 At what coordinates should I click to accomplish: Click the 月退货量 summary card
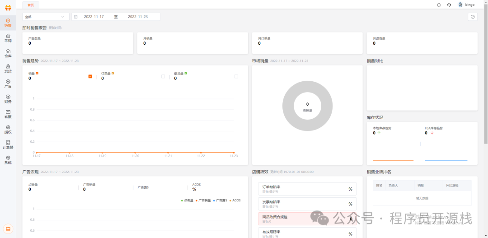pos(422,43)
